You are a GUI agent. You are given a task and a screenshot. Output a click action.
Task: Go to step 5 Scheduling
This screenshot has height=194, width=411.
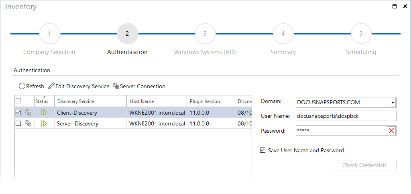[361, 34]
